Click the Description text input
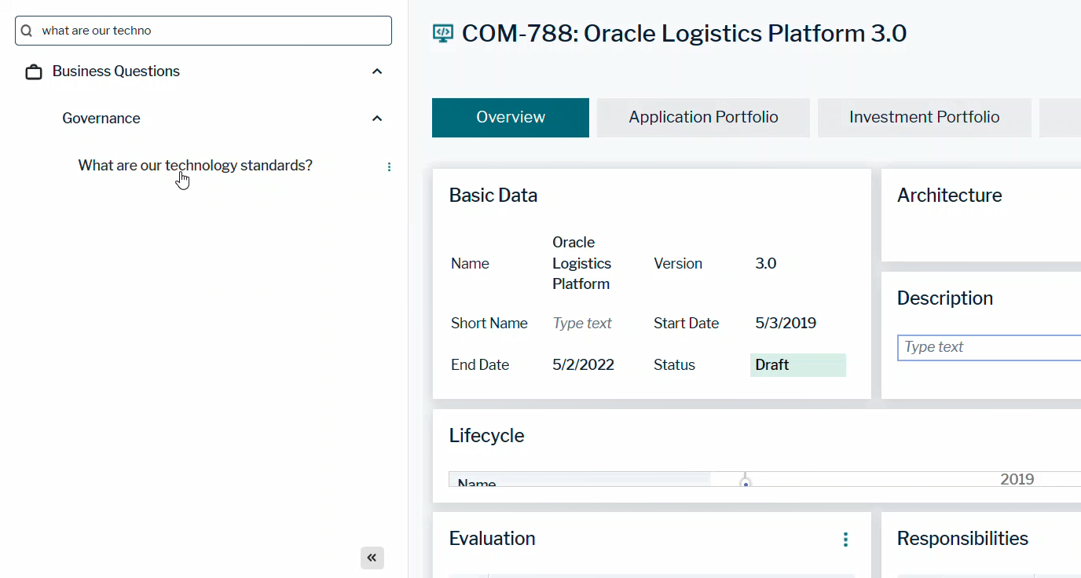This screenshot has width=1081, height=578. tap(990, 347)
